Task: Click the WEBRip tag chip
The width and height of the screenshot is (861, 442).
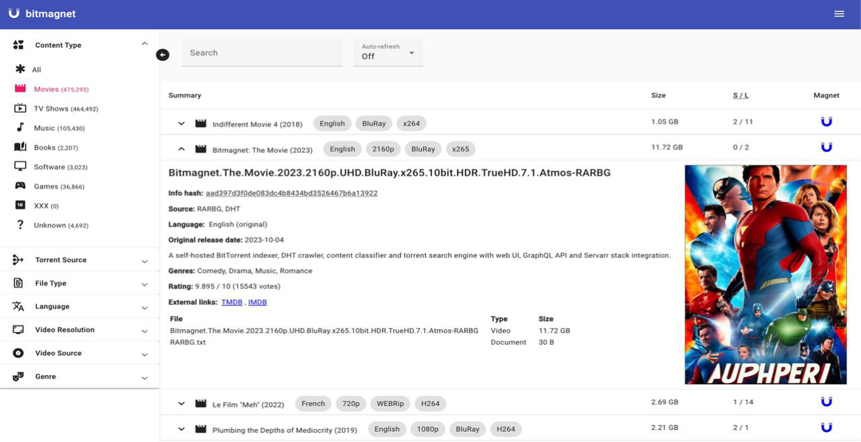Action: pyautogui.click(x=390, y=404)
